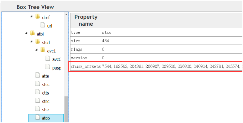Select the stsd box label
This screenshot has width=243, height=123.
click(x=46, y=43)
